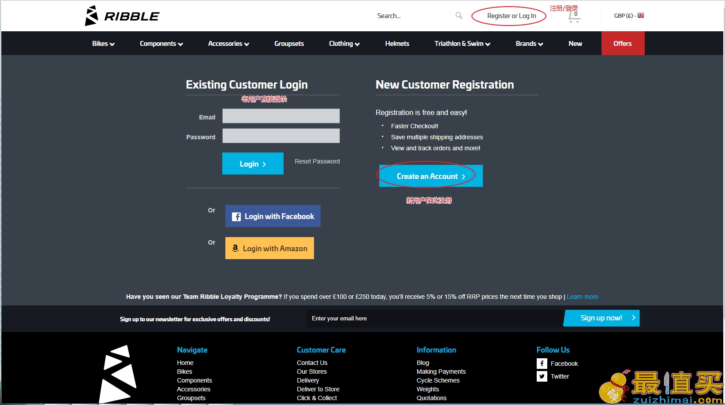
Task: Click the Facebook icon in Follow Us
Action: (542, 364)
